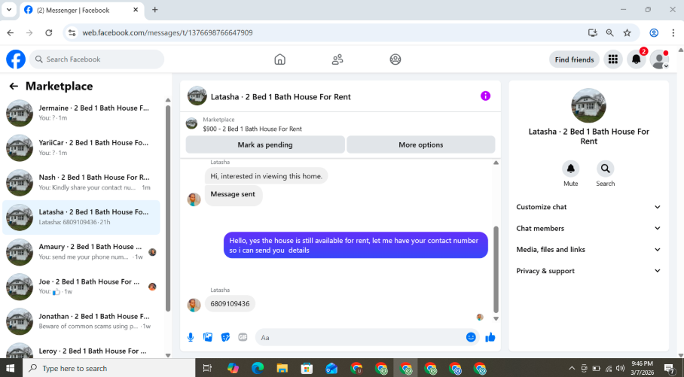
Task: Choose a GIF icon
Action: 243,337
